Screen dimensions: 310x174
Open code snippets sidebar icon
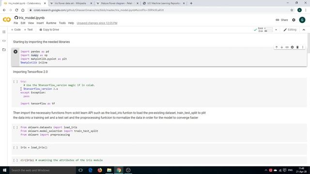pyautogui.click(x=4, y=41)
